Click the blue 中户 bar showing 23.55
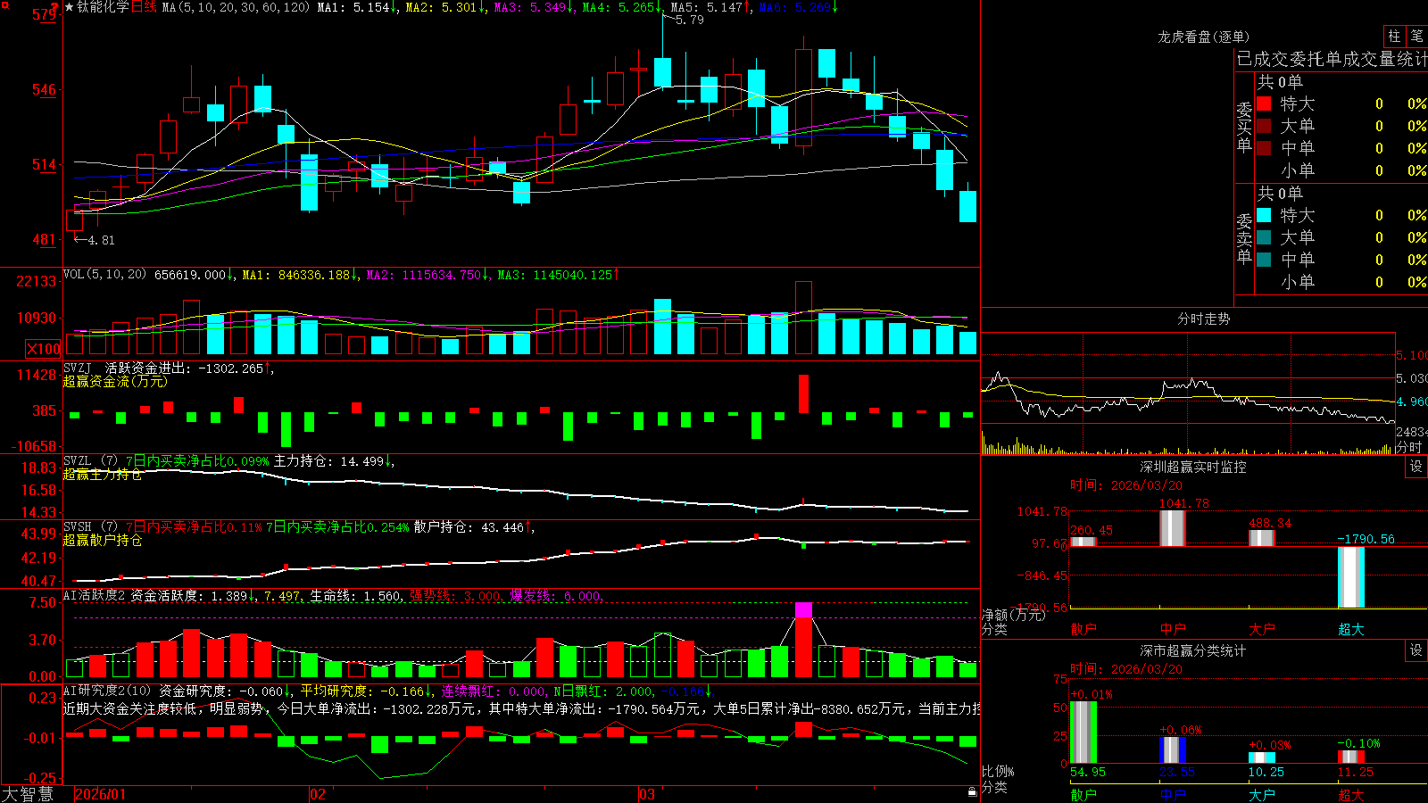This screenshot has height=803, width=1428. [x=1173, y=750]
